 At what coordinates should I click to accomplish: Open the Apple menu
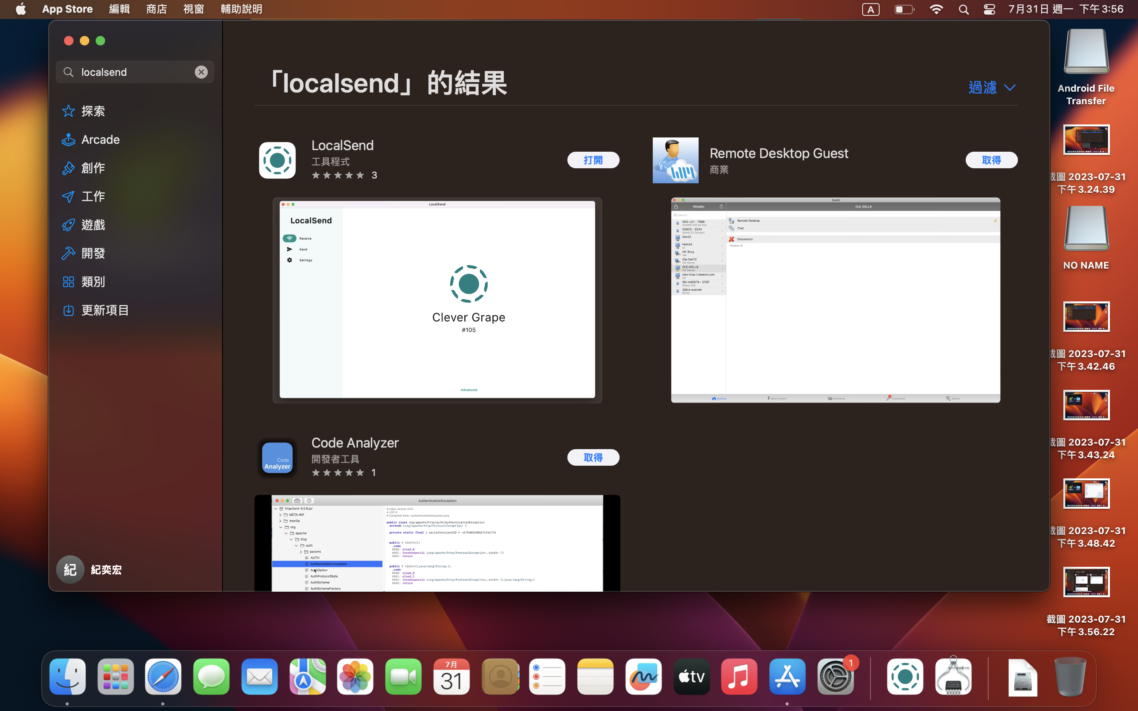click(x=21, y=9)
